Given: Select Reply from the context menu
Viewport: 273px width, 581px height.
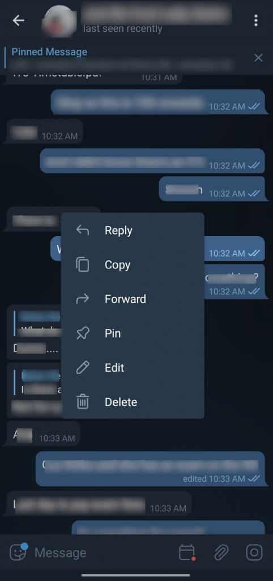Looking at the screenshot, I should 133,230.
